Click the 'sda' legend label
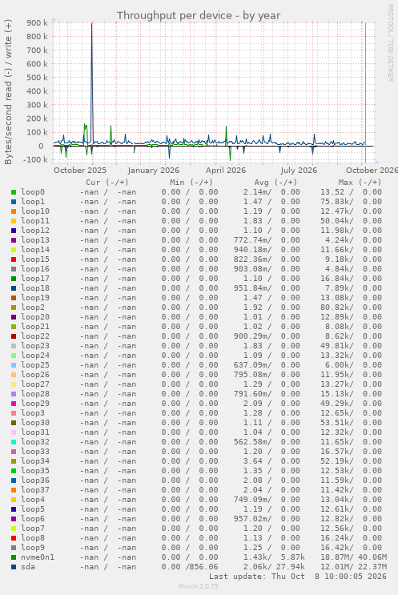 pos(28,567)
